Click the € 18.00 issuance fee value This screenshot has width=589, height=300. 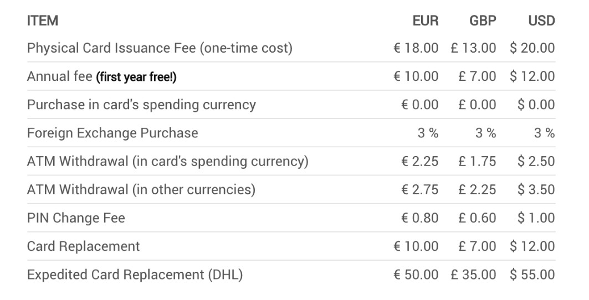coord(416,48)
